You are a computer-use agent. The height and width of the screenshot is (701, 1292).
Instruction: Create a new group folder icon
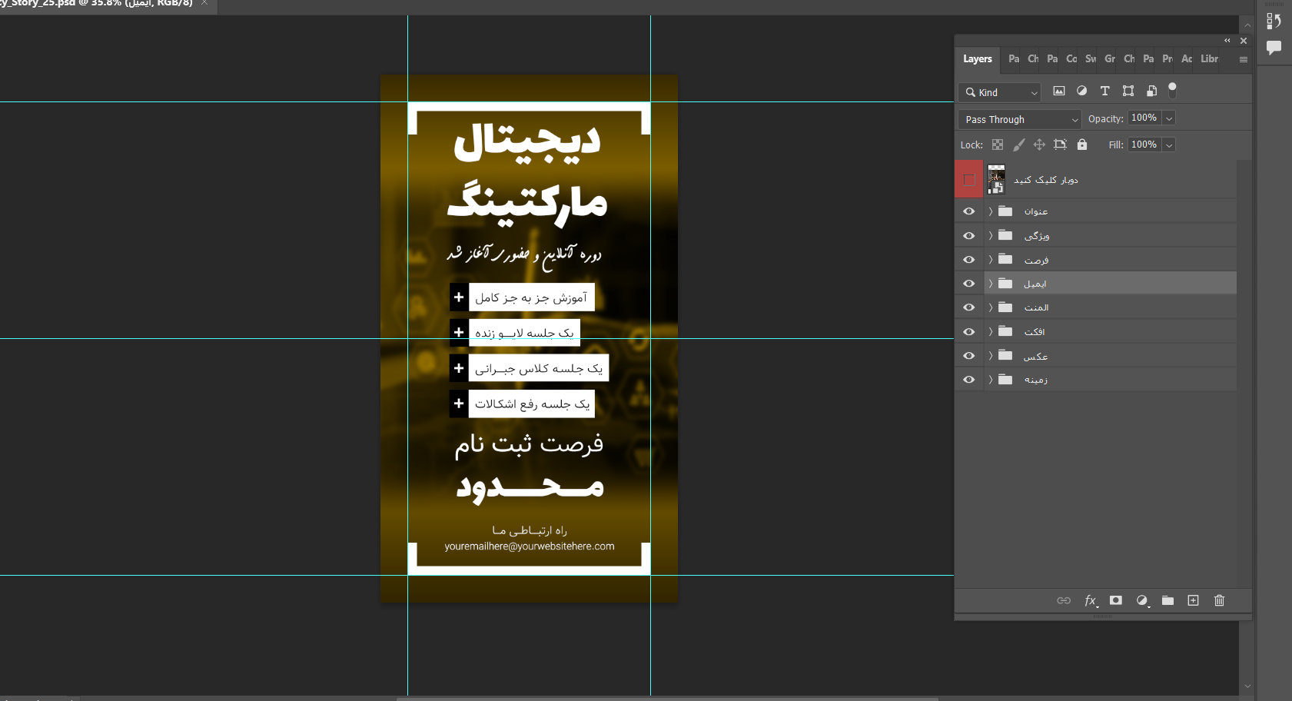tap(1167, 600)
